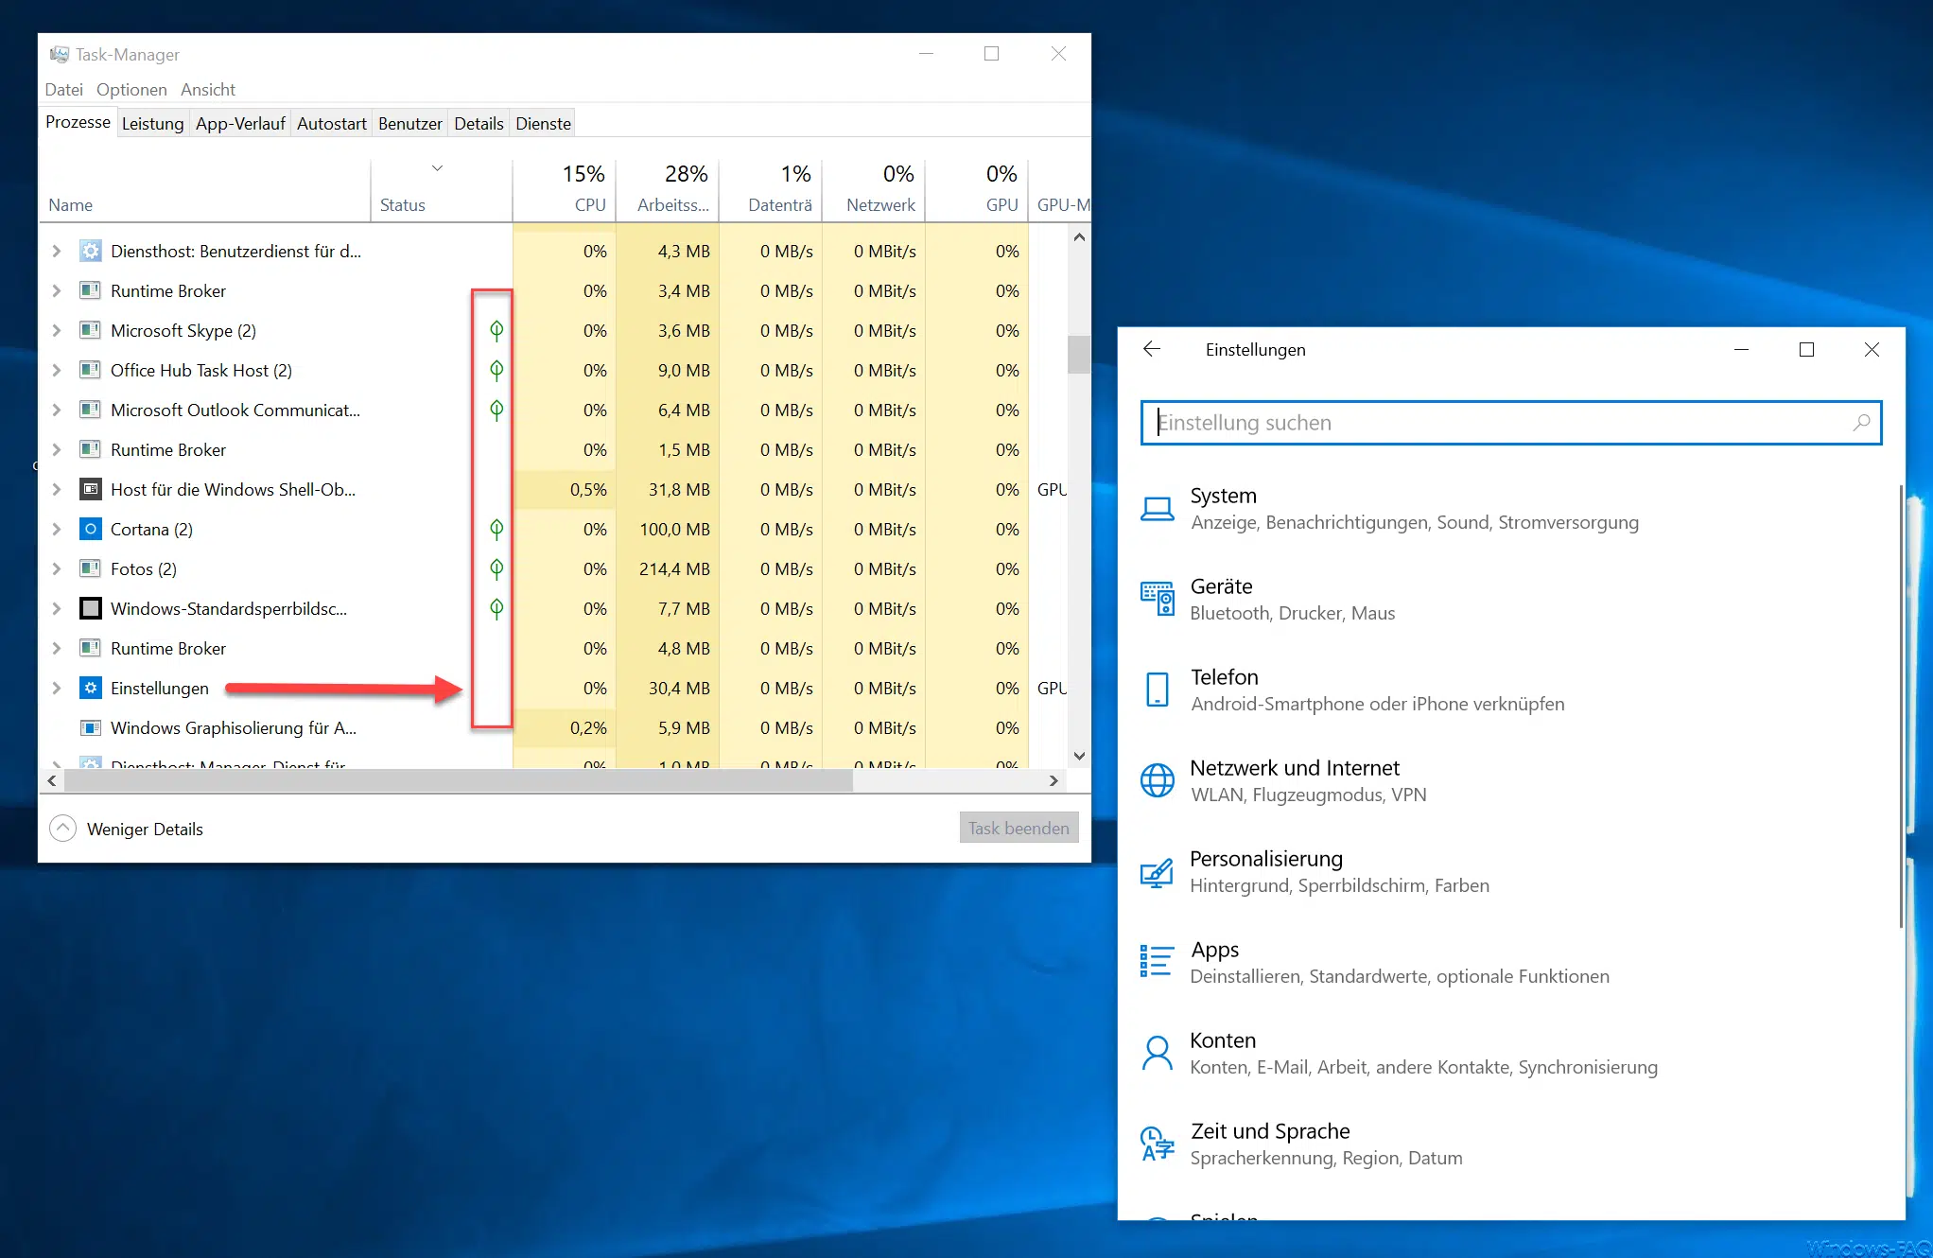The image size is (1933, 1258).
Task: Expand the Office Hub Task Host entry
Action: pos(57,370)
